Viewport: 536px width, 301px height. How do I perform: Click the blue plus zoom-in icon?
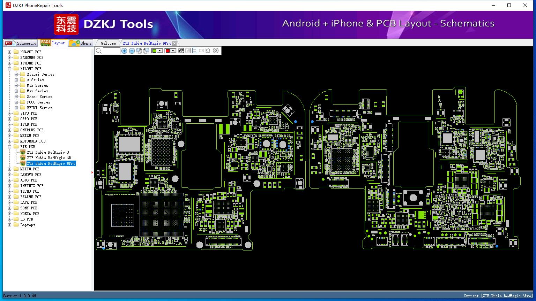pyautogui.click(x=124, y=51)
